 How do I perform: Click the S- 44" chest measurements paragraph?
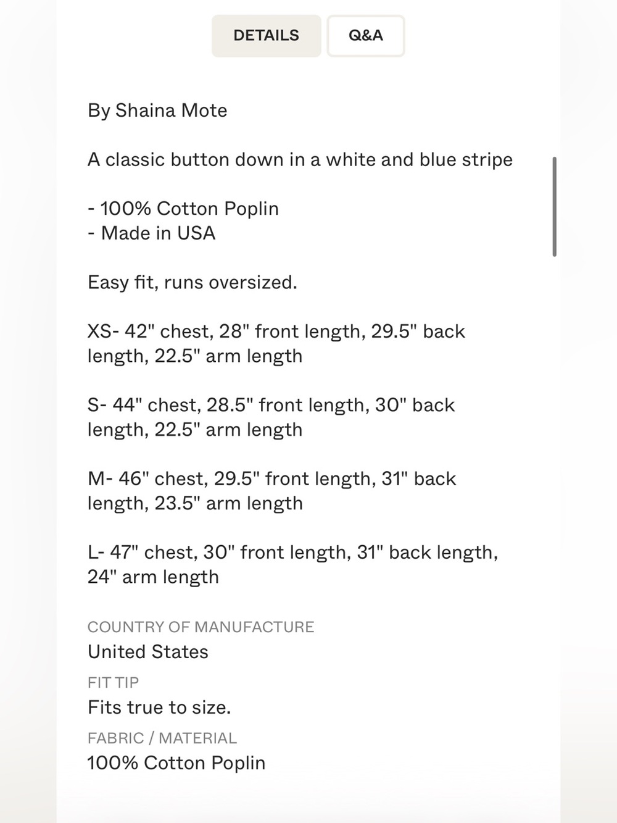coord(271,417)
